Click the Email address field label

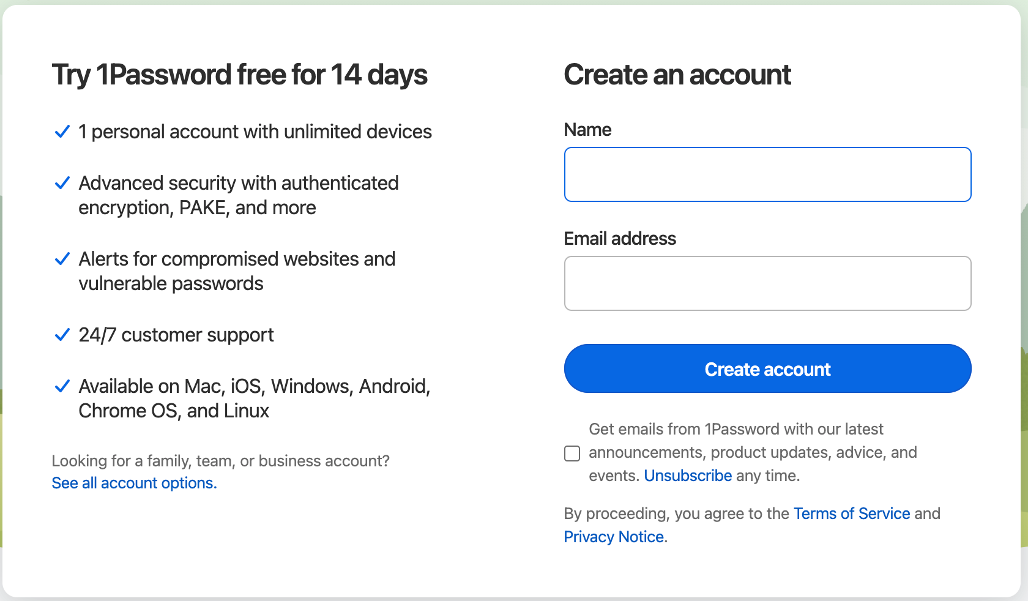click(x=620, y=239)
